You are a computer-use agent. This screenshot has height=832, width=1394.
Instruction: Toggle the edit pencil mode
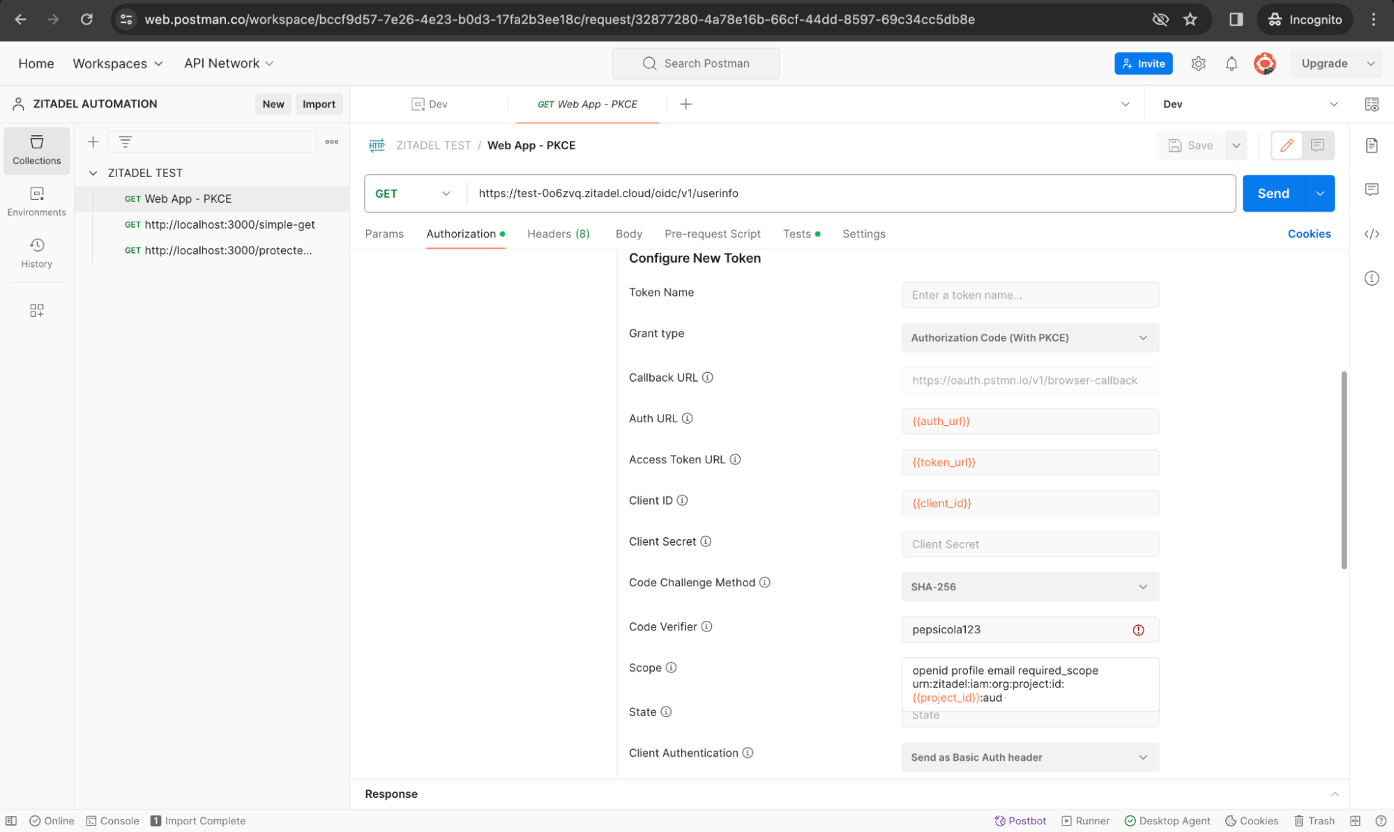(x=1287, y=146)
